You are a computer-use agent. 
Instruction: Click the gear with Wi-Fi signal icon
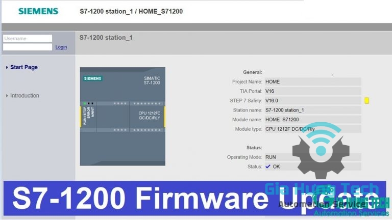321,148
